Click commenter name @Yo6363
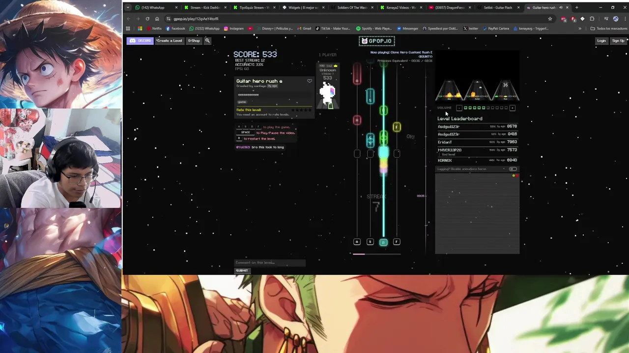The height and width of the screenshot is (353, 629). pos(243,147)
